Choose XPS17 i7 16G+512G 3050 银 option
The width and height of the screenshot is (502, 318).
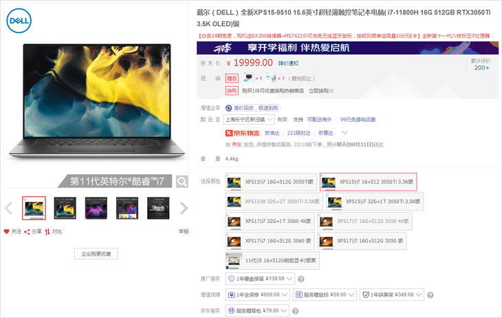362,241
